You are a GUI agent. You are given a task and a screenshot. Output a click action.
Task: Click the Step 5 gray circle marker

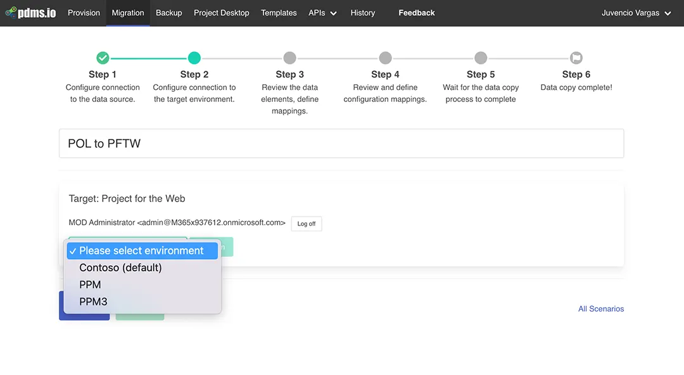tap(481, 58)
